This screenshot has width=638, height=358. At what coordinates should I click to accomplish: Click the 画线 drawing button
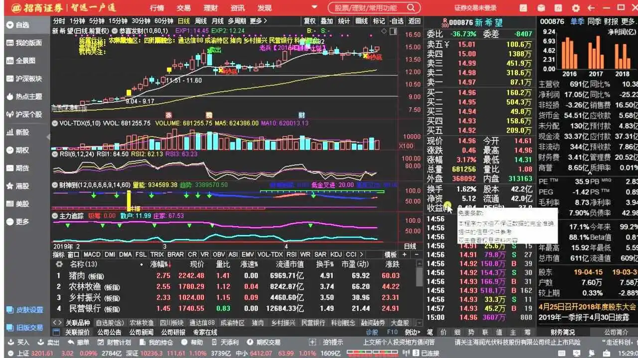click(361, 21)
